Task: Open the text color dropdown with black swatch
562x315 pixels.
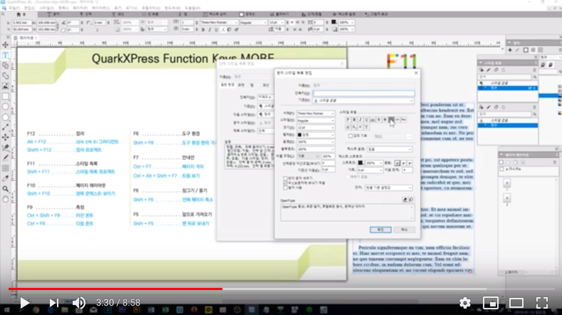Action: (316, 135)
